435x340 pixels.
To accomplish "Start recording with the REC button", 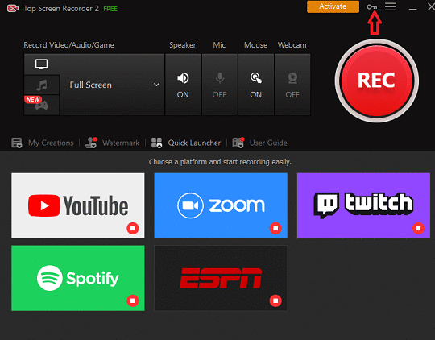I will (x=376, y=81).
